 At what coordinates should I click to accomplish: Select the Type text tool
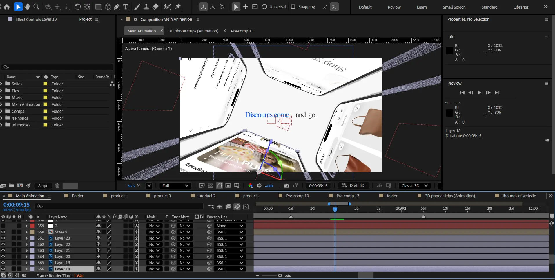point(126,7)
